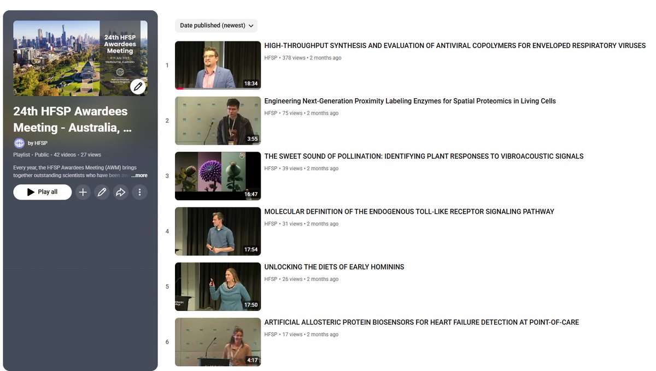Image resolution: width=656 pixels, height=371 pixels.
Task: Click the 16:47 duration badge
Action: tap(251, 194)
